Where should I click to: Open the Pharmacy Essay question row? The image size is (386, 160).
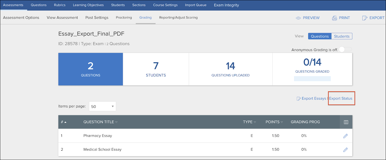click(205, 136)
